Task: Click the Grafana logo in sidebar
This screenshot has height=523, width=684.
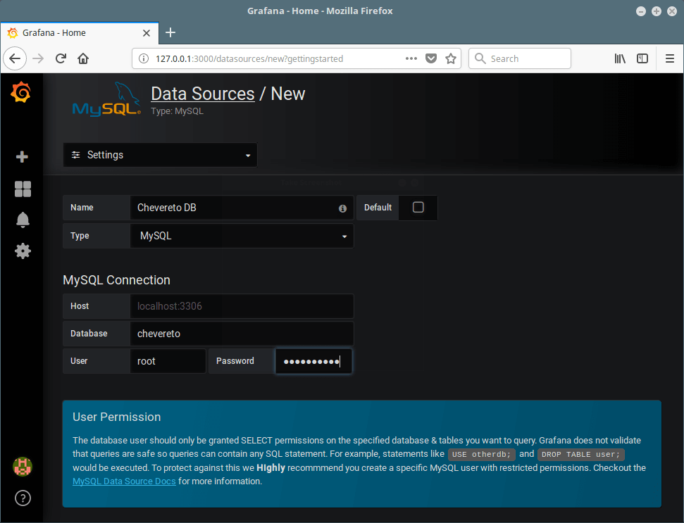Action: (x=21, y=92)
